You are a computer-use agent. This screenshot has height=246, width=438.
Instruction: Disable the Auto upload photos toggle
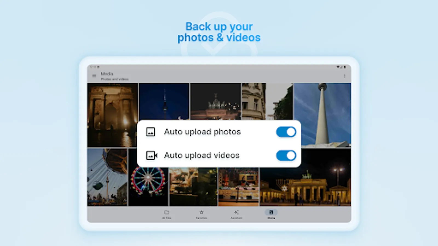coord(286,131)
